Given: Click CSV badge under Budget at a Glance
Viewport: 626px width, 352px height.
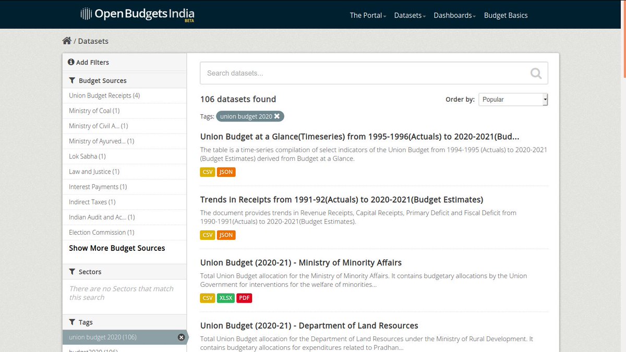Looking at the screenshot, I should (x=208, y=172).
